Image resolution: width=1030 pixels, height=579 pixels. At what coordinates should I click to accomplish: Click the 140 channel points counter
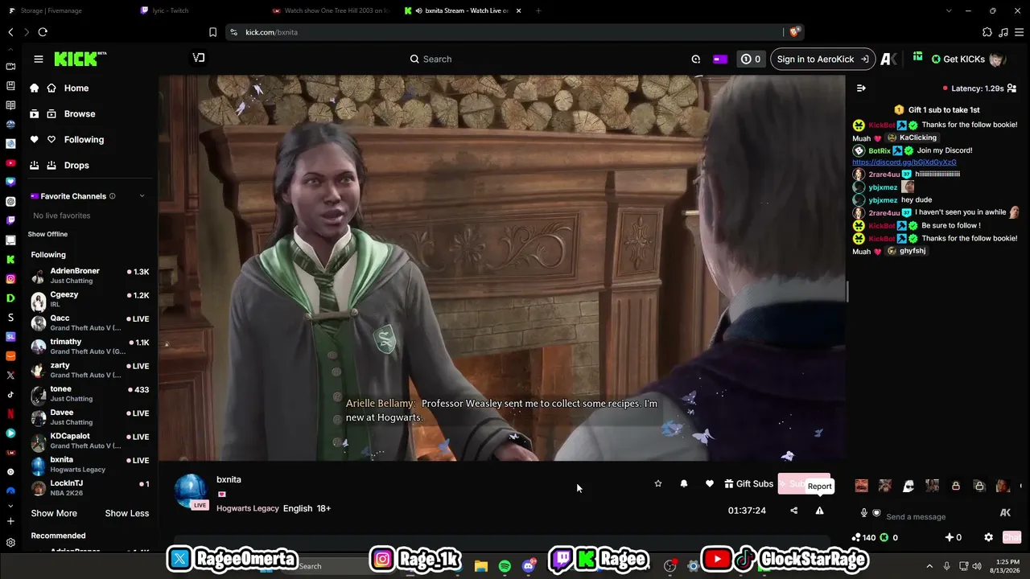tap(863, 537)
